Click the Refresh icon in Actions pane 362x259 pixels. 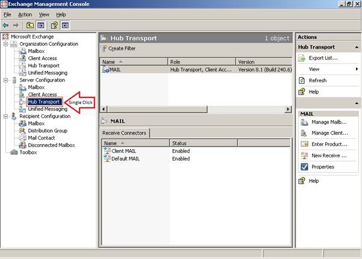click(x=303, y=81)
